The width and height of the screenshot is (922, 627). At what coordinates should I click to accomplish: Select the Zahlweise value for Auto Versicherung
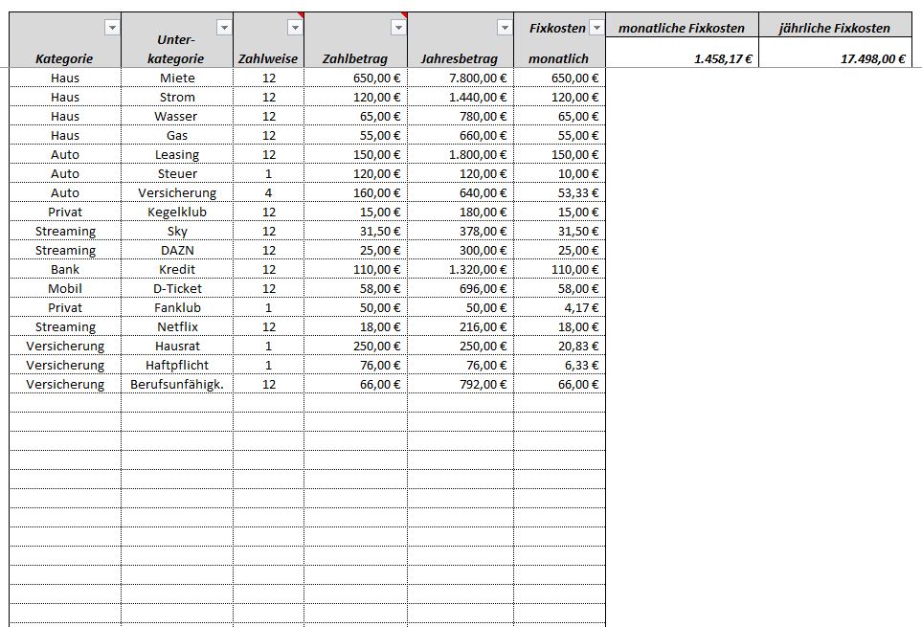tap(268, 192)
